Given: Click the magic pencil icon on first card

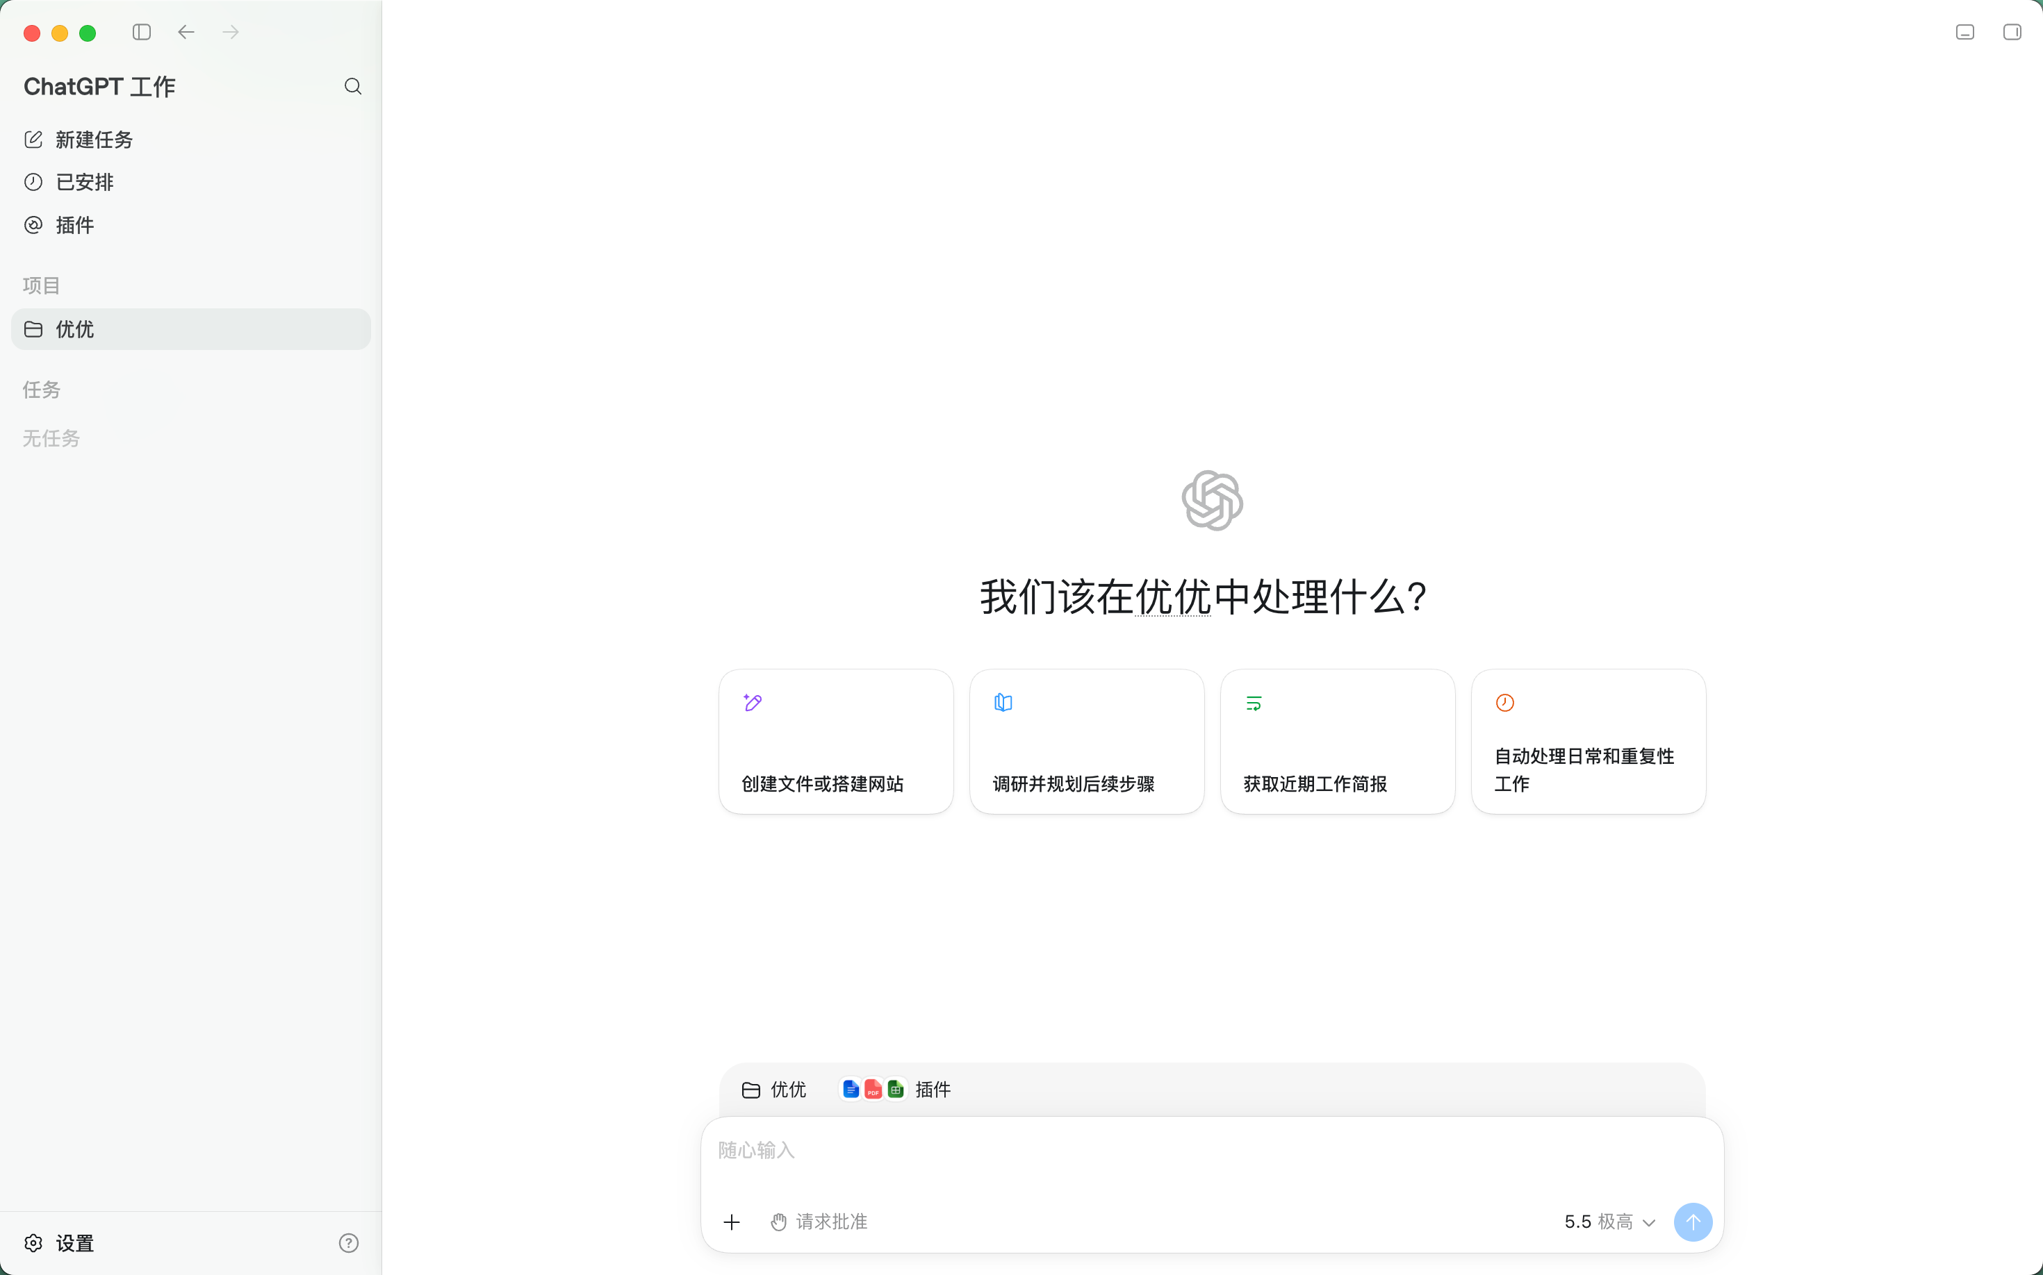Looking at the screenshot, I should tap(753, 703).
